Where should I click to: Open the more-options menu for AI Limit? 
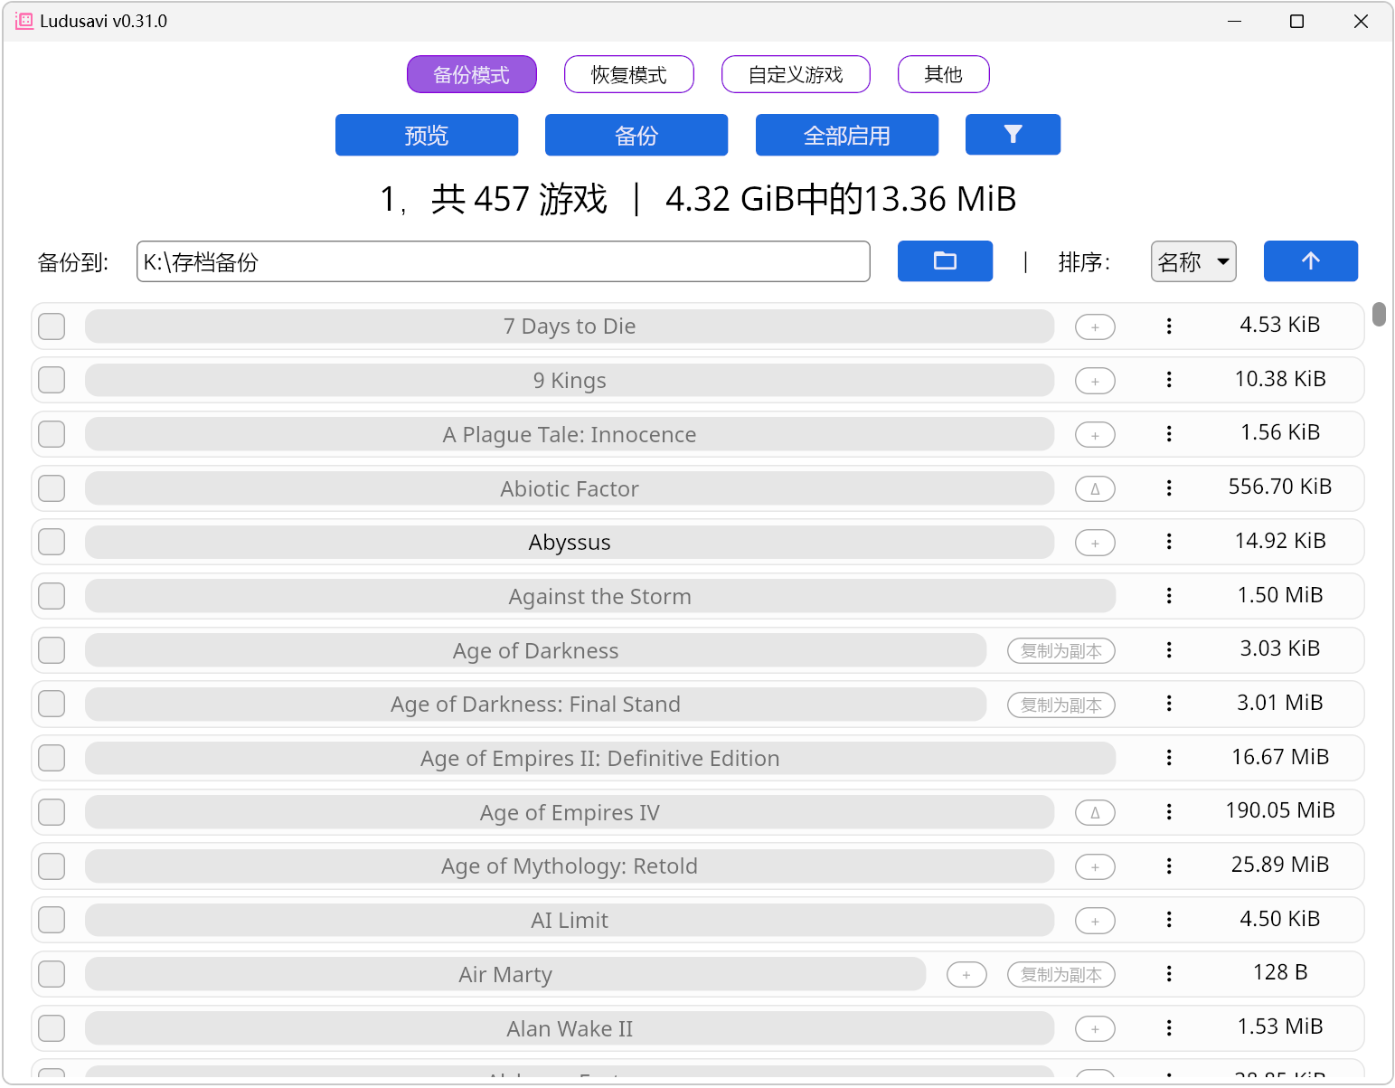tap(1169, 920)
